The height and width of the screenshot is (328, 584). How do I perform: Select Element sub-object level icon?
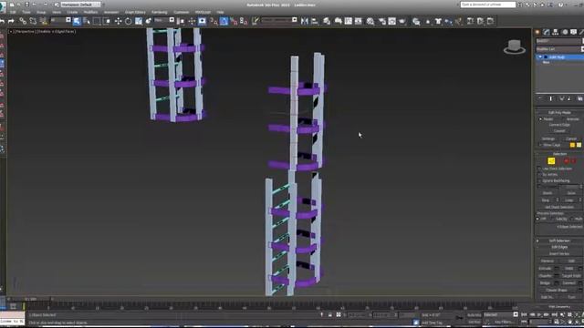pos(574,161)
